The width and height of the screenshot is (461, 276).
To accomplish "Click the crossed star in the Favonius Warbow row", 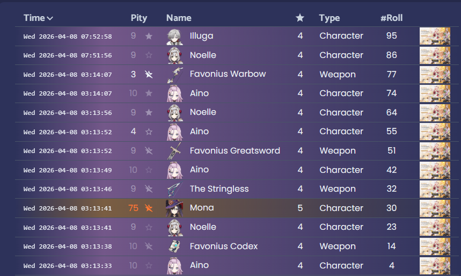I will (x=149, y=74).
